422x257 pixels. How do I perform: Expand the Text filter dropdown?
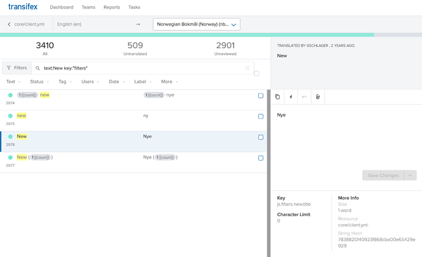[x=13, y=82]
